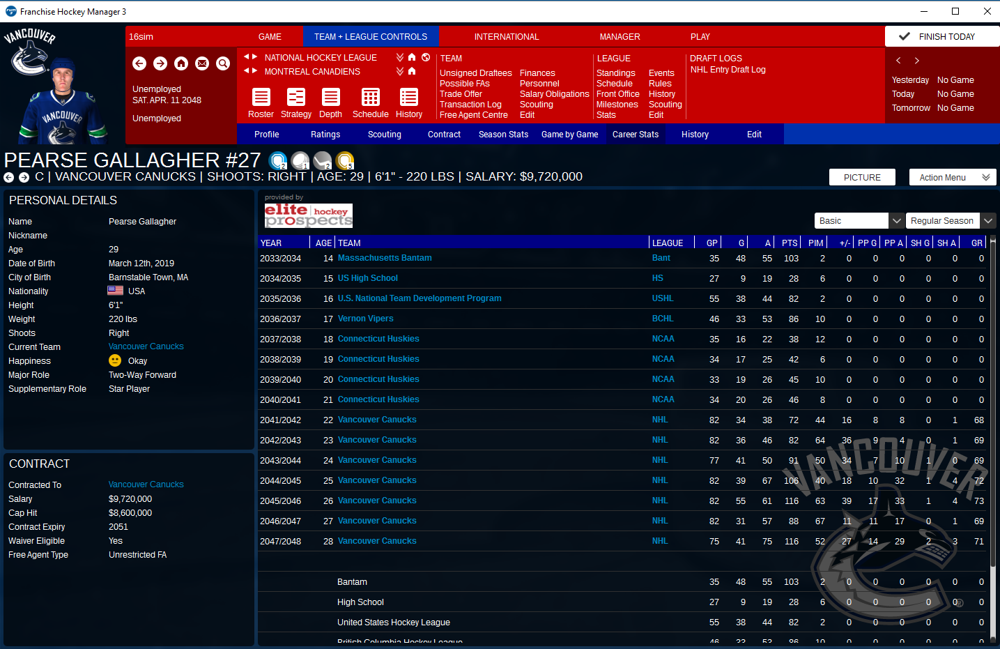Viewport: 1000px width, 649px height.
Task: Open world globe icon beside league name
Action: point(426,57)
